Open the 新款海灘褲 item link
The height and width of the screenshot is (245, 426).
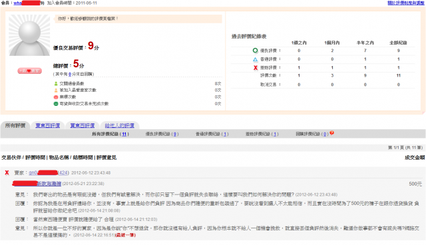(x=49, y=184)
